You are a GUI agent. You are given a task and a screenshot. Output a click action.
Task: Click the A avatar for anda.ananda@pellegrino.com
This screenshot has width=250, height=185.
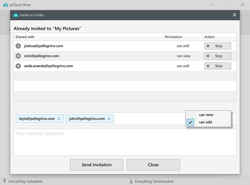pyautogui.click(x=18, y=66)
